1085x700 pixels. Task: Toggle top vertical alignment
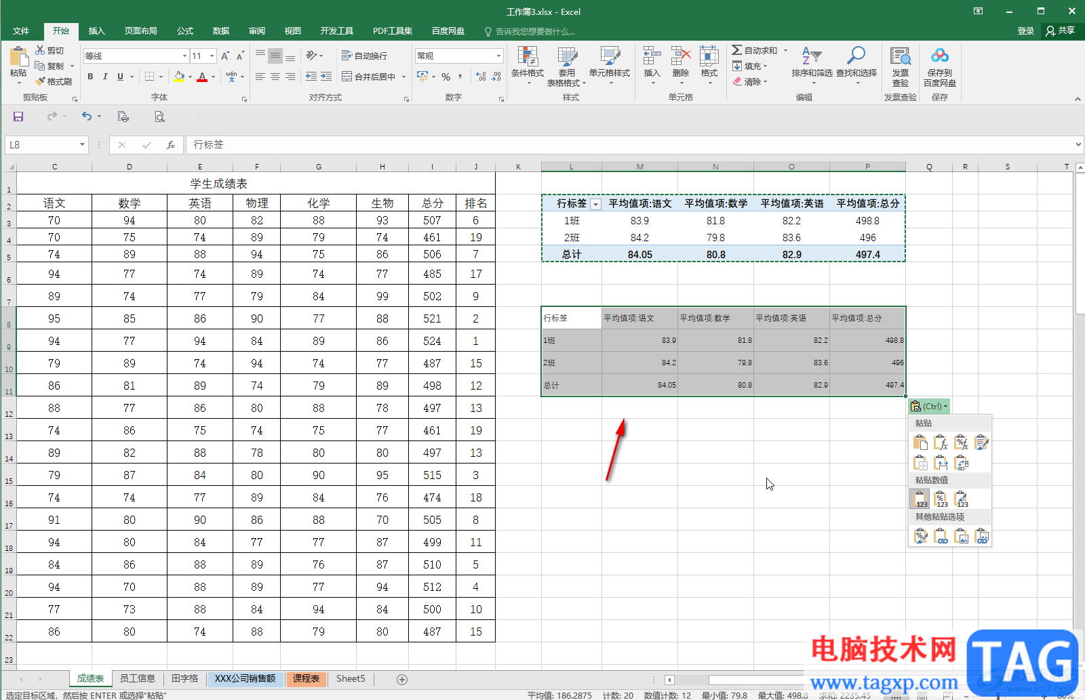tap(260, 56)
